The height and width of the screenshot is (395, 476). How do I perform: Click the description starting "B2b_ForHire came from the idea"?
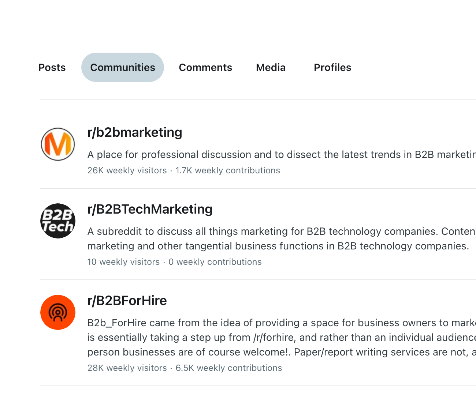pos(282,337)
